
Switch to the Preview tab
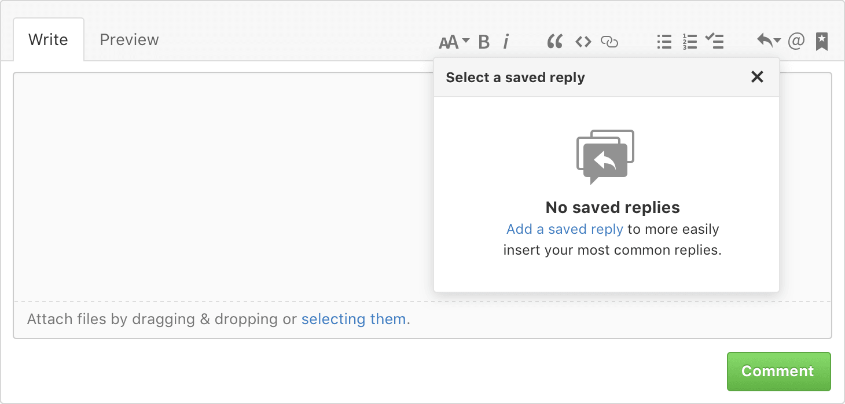pyautogui.click(x=128, y=39)
